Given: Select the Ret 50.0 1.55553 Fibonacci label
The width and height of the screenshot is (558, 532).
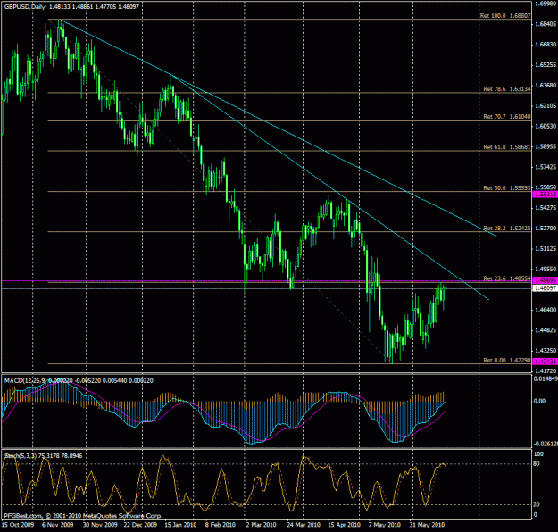Looking at the screenshot, I should (x=507, y=187).
